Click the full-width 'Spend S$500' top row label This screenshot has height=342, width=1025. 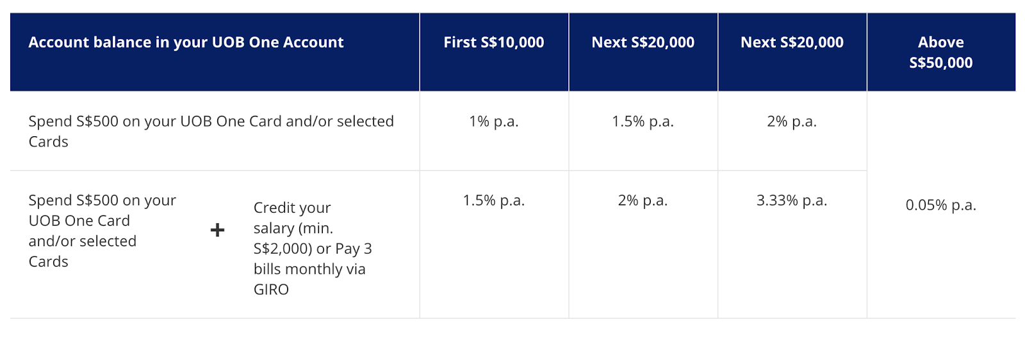[211, 121]
